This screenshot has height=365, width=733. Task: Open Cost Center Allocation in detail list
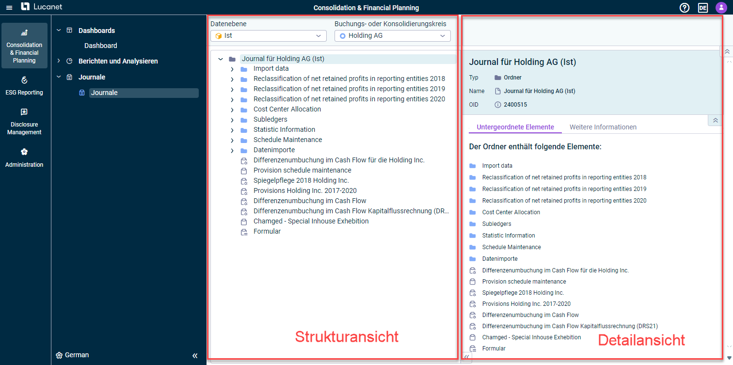(x=510, y=212)
